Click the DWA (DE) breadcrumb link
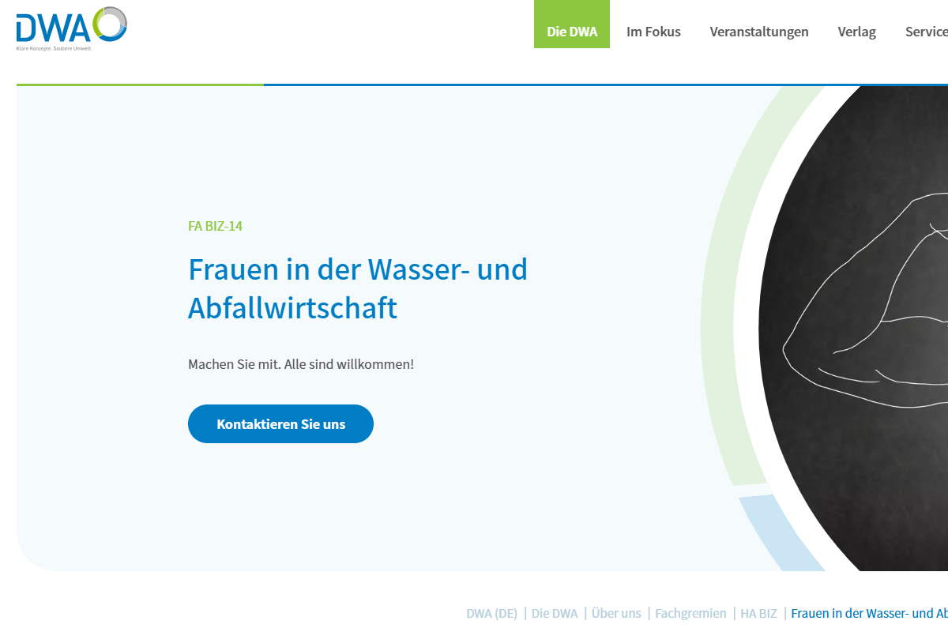The width and height of the screenshot is (948, 632). coord(491,613)
